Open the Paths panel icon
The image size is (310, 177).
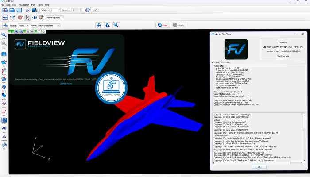pyautogui.click(x=4, y=80)
